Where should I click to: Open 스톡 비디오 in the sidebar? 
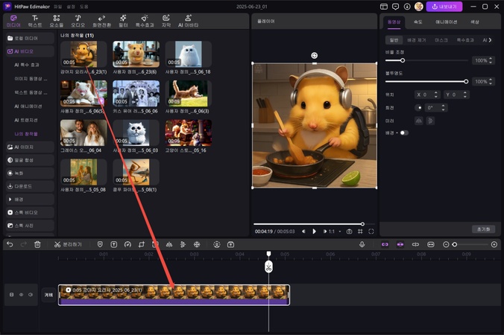30,212
